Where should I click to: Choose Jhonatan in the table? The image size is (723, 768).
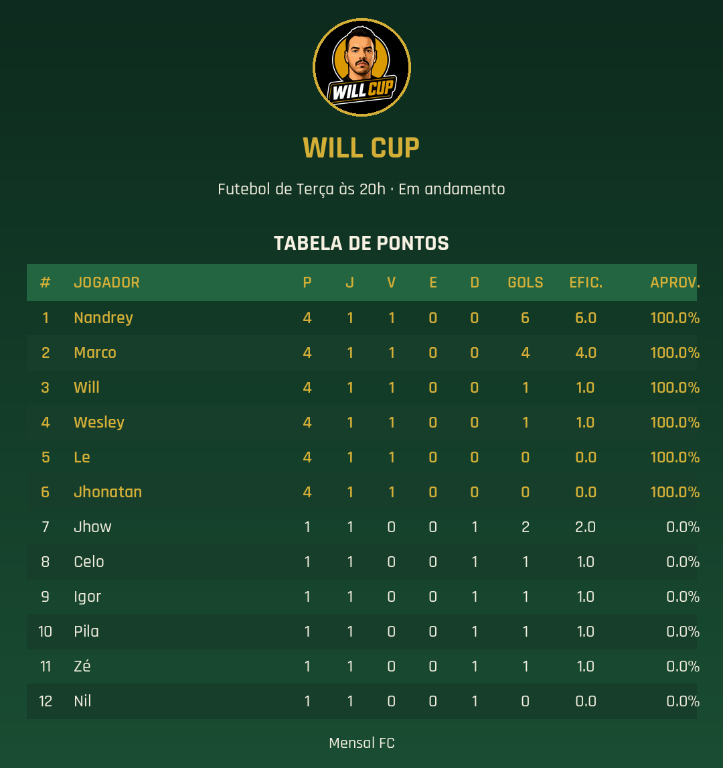[x=108, y=492]
